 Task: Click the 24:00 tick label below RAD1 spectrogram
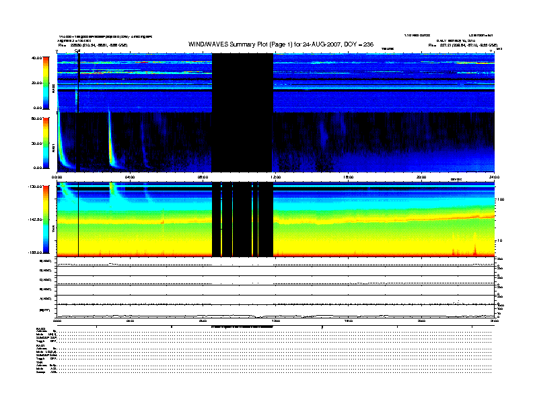coord(494,177)
